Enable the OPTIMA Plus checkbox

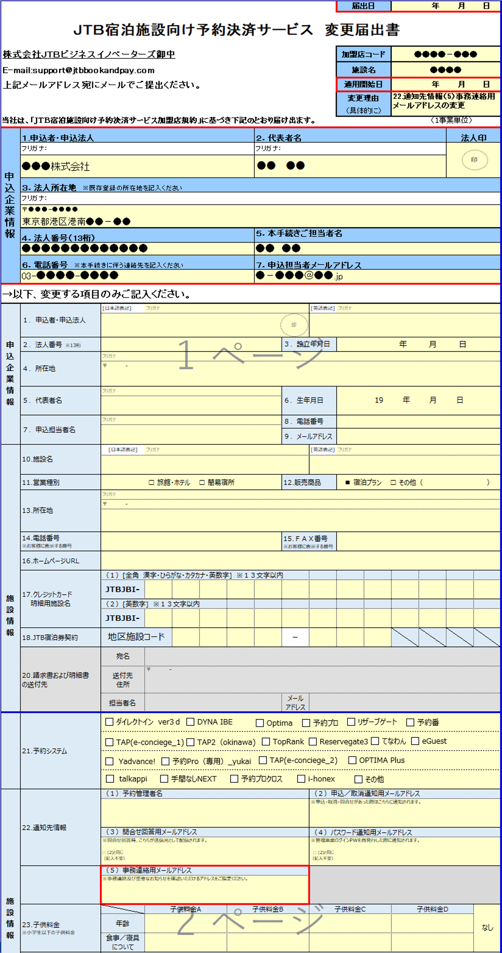coord(352,760)
